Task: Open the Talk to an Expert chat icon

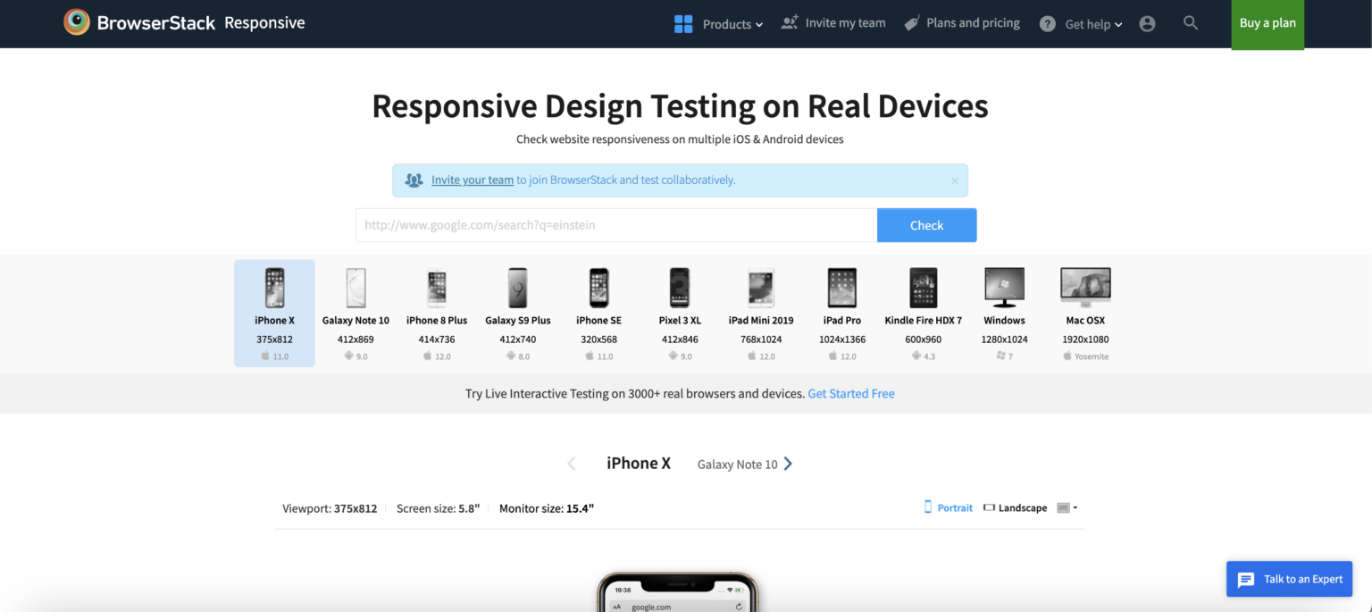Action: click(x=1245, y=579)
